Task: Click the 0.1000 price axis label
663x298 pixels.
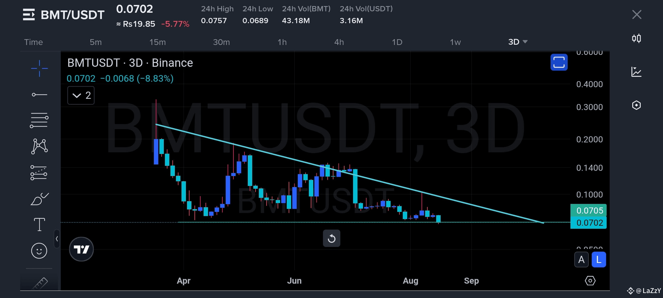Action: point(590,195)
